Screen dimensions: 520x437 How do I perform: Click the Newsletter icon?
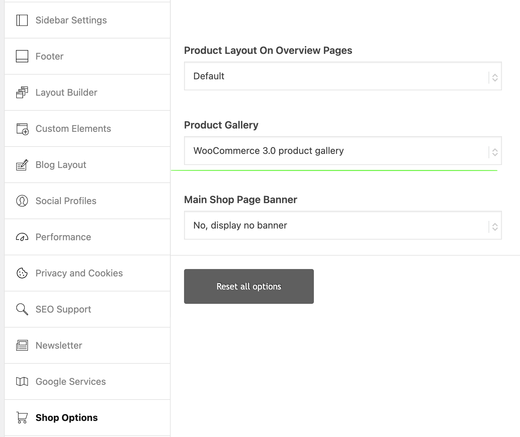coord(22,345)
